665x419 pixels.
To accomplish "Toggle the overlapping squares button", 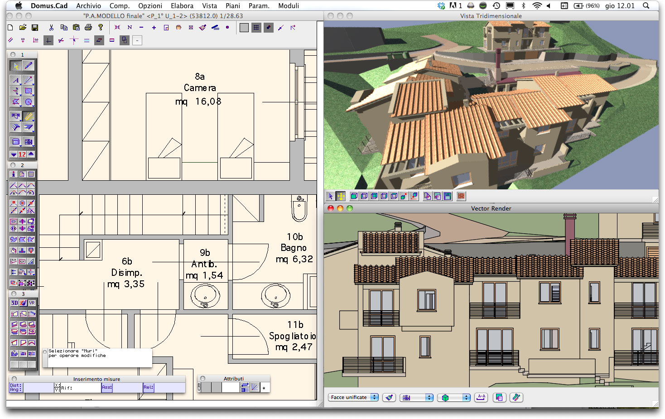I will (125, 40).
